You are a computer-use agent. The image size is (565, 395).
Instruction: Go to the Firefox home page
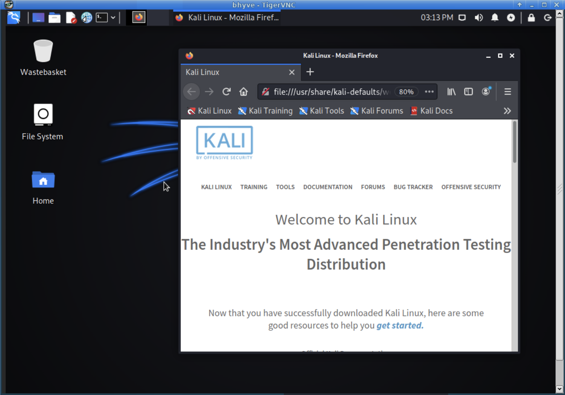244,92
